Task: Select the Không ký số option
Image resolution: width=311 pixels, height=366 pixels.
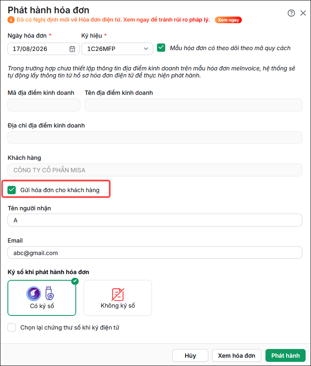Action: (x=118, y=298)
